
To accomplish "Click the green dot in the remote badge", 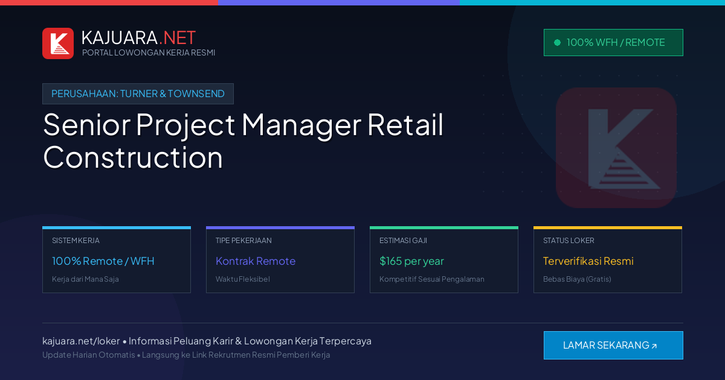I will pyautogui.click(x=557, y=42).
